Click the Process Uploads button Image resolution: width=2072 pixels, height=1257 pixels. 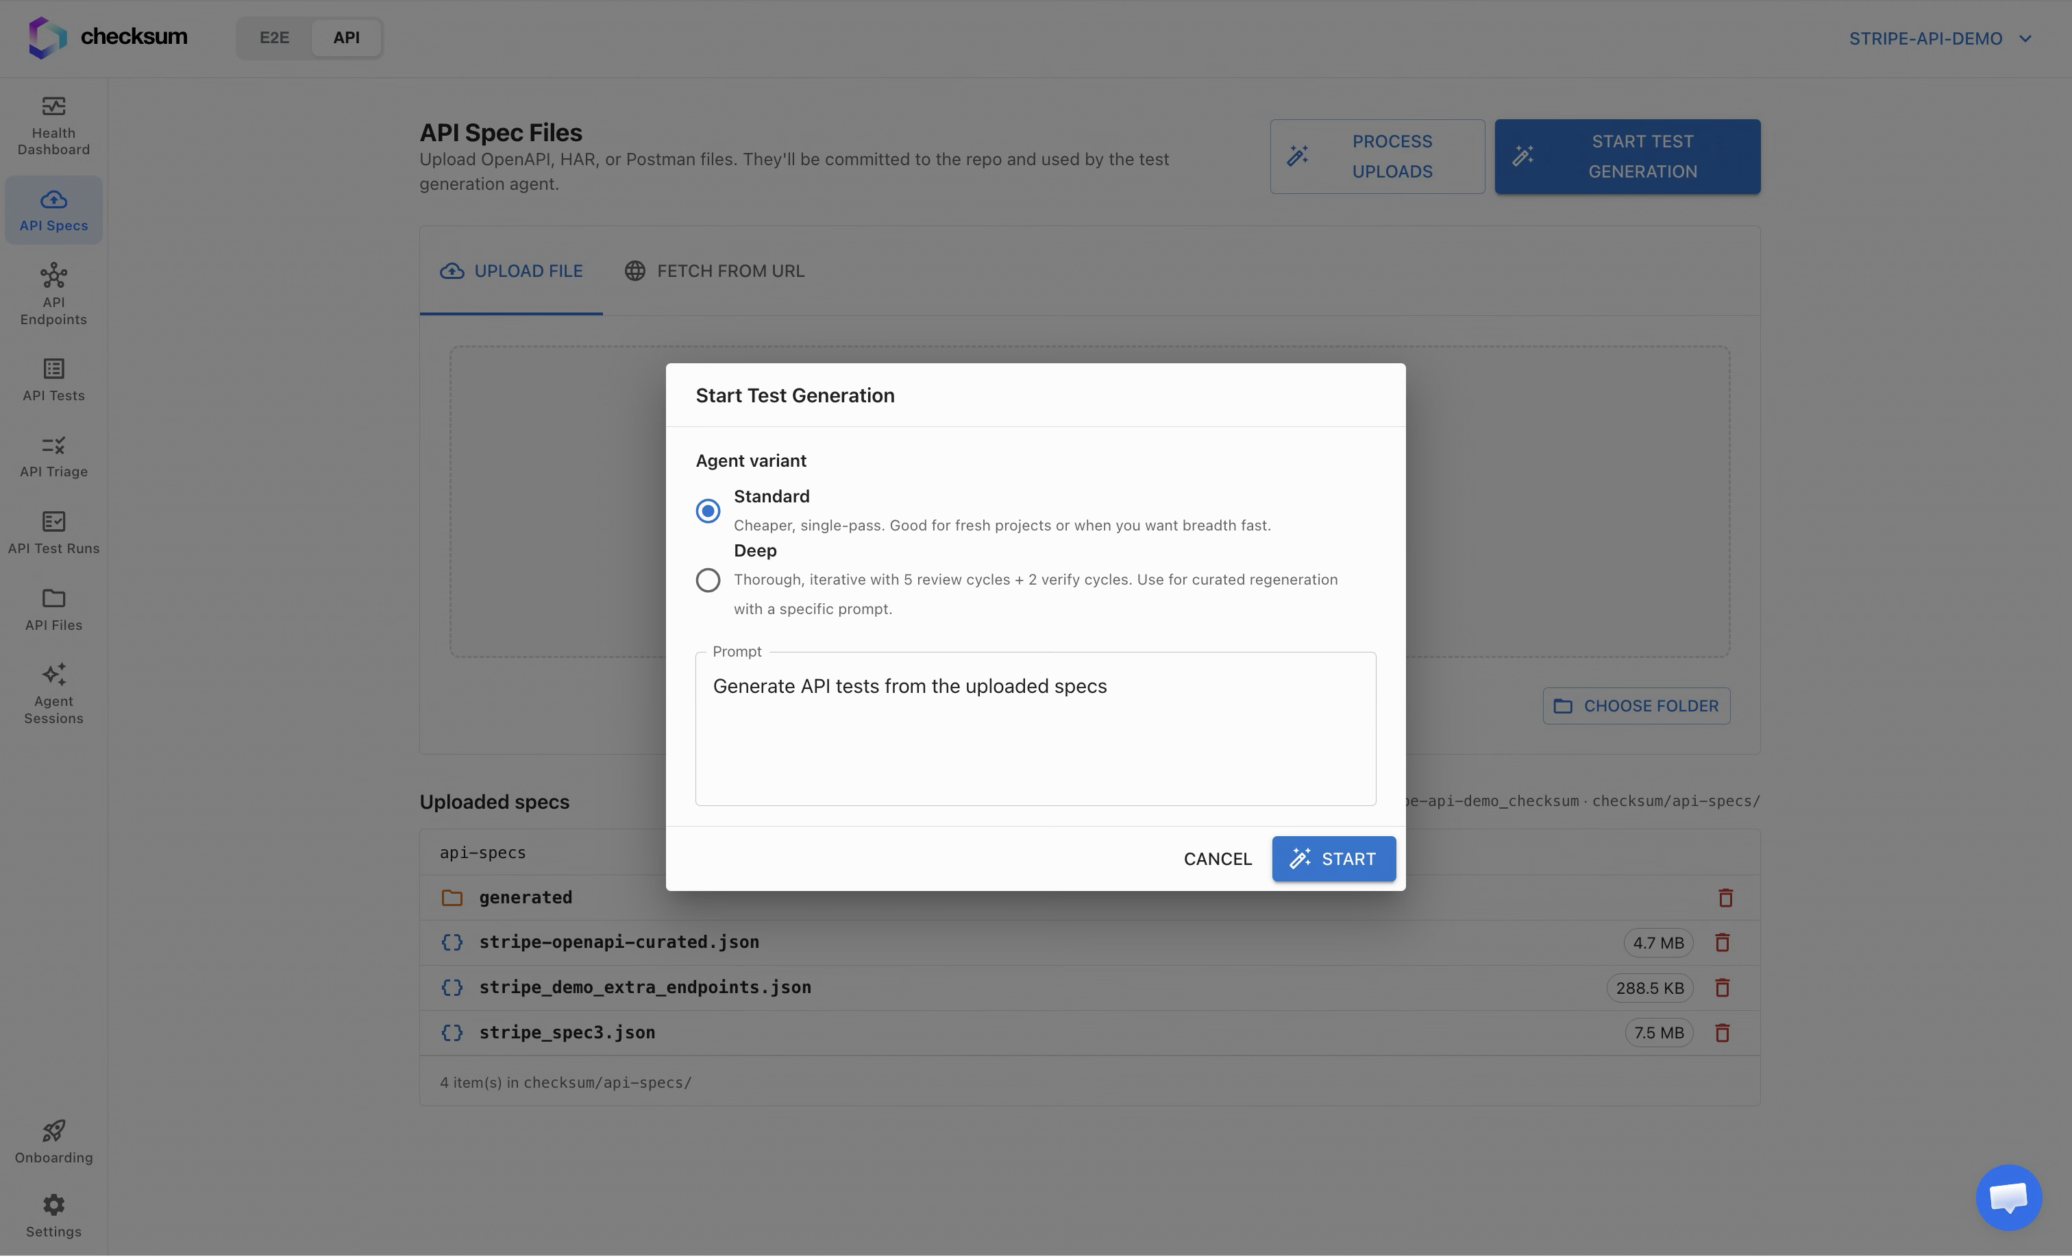1377,156
